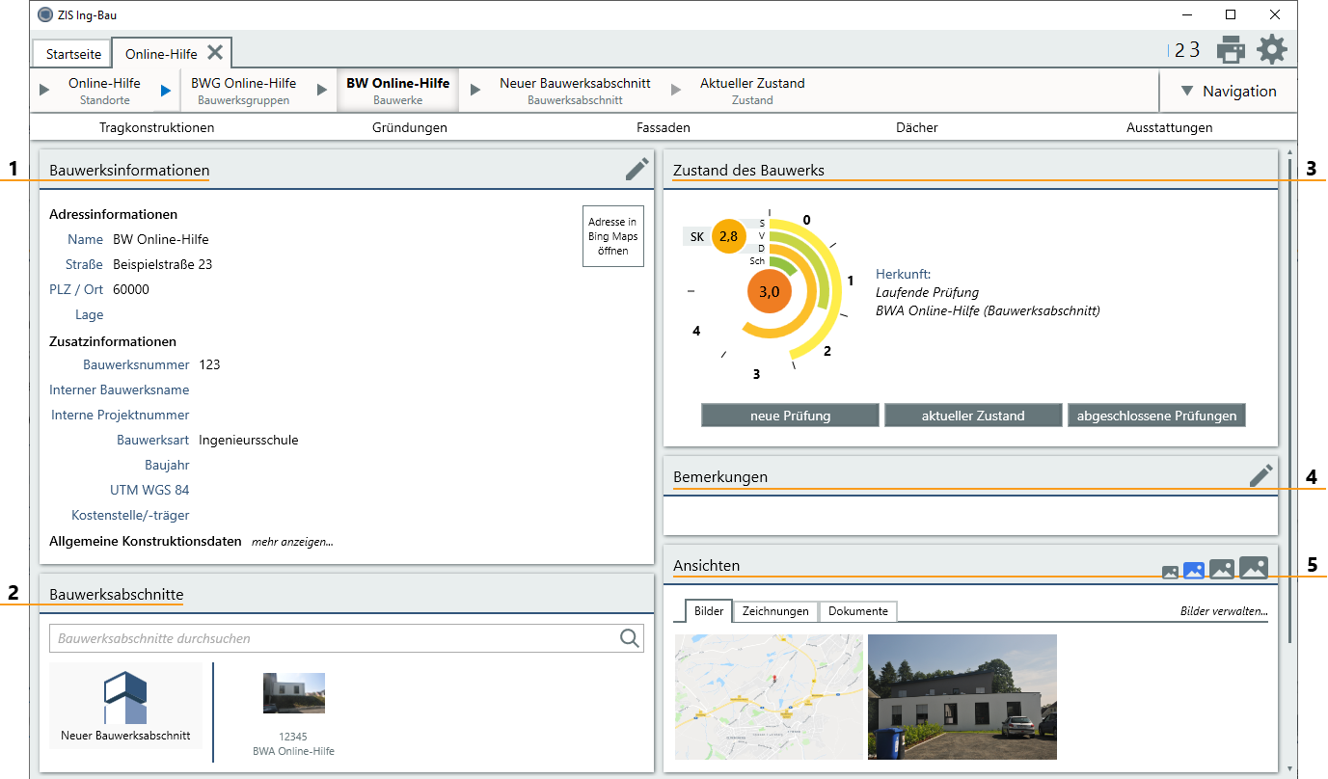The height and width of the screenshot is (779, 1328).
Task: Click the UTM WGS 84 label
Action: 149,490
